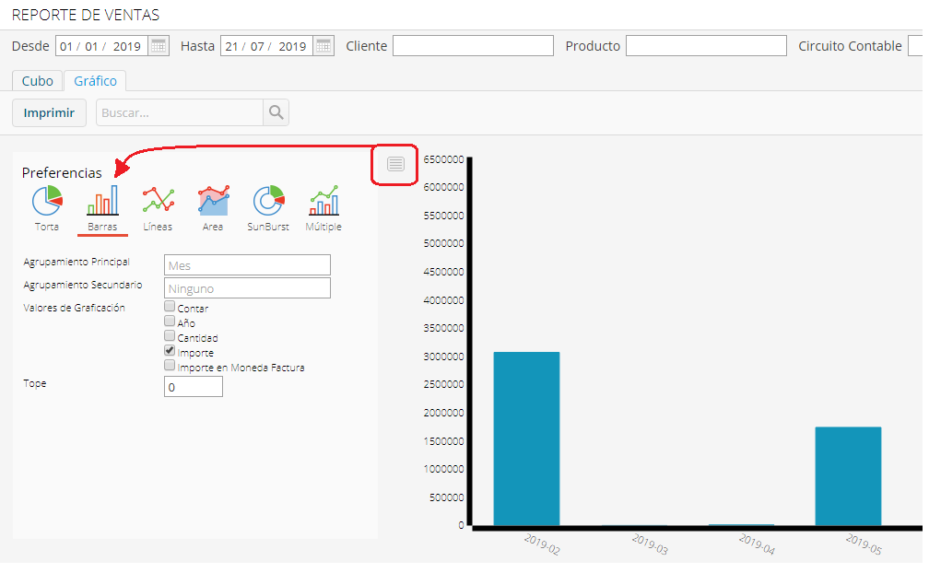Click the Desde date field
This screenshot has height=573, width=929.
click(x=102, y=45)
